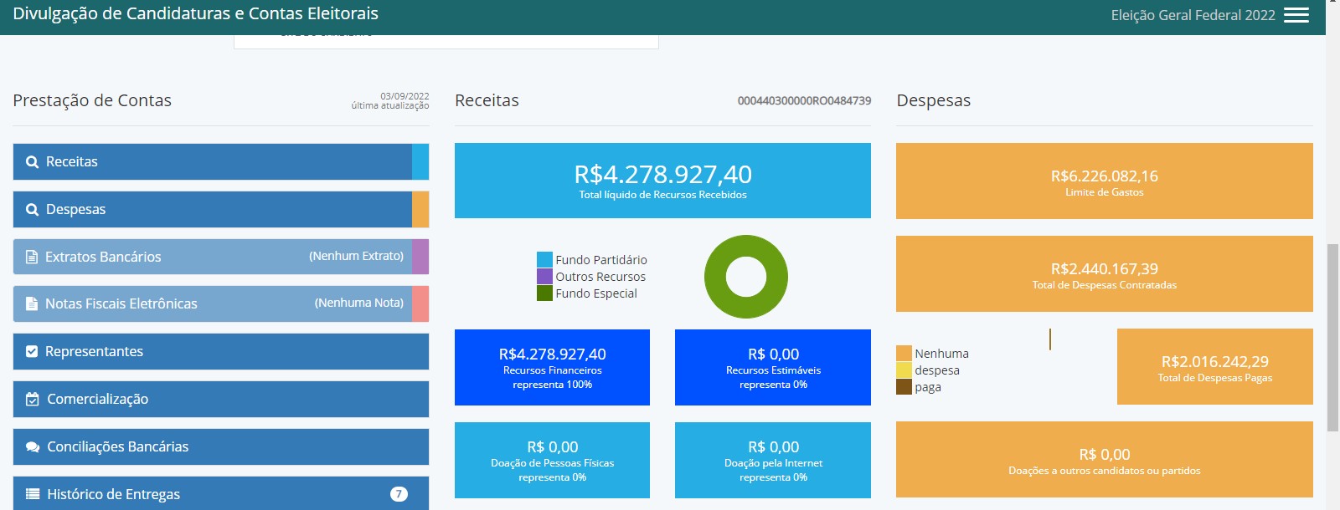Click the Total de Despesas Contratadas tile

[x=1104, y=274]
